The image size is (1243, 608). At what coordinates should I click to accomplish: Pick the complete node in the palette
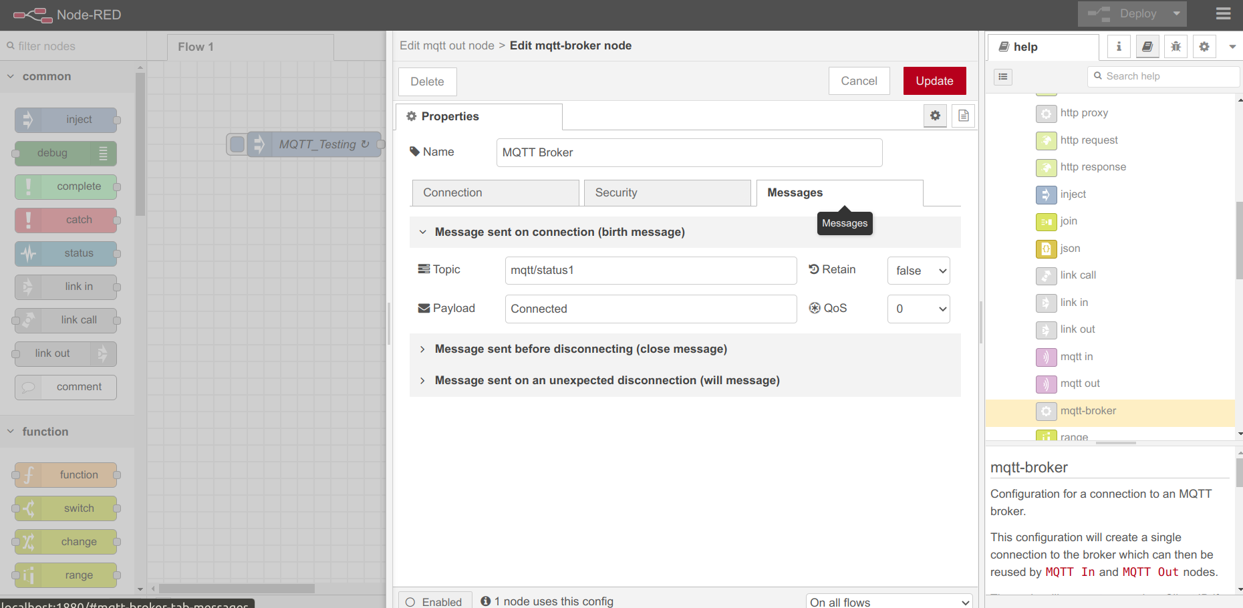[66, 186]
